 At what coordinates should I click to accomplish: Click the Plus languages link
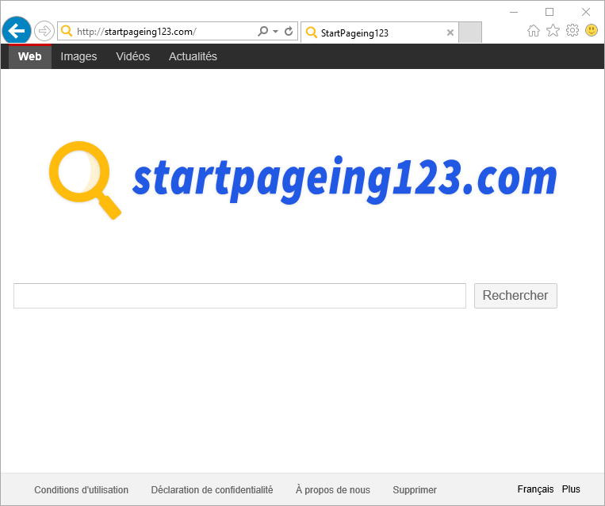(571, 489)
